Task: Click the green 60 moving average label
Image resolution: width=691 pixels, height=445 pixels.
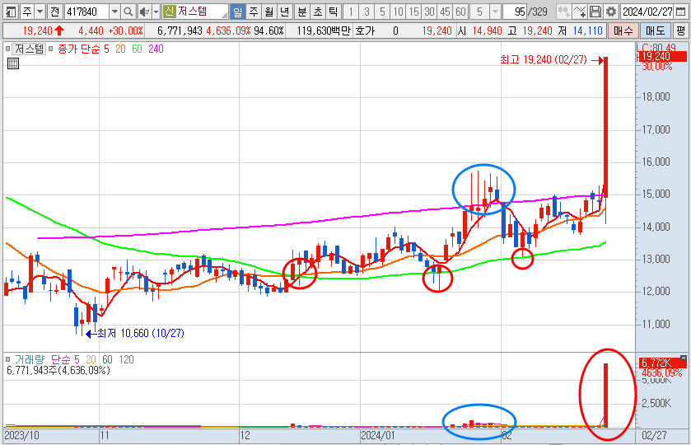Action: click(x=137, y=49)
